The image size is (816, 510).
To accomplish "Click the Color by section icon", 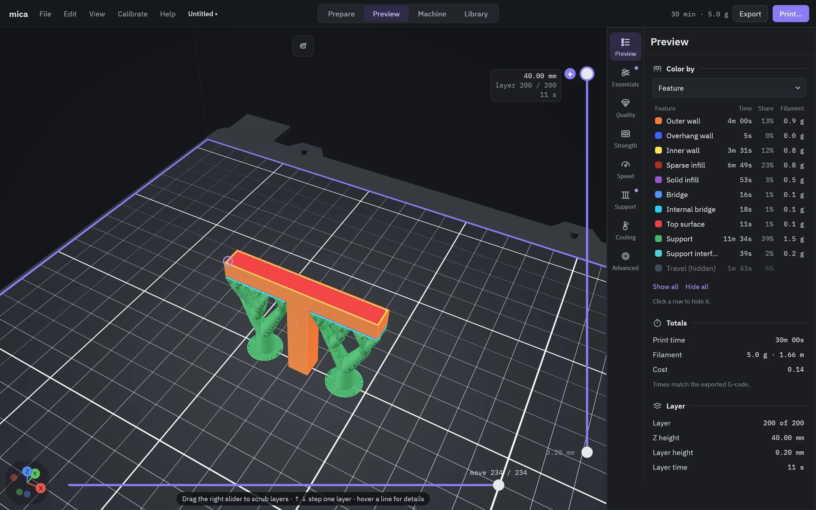I will coord(657,69).
